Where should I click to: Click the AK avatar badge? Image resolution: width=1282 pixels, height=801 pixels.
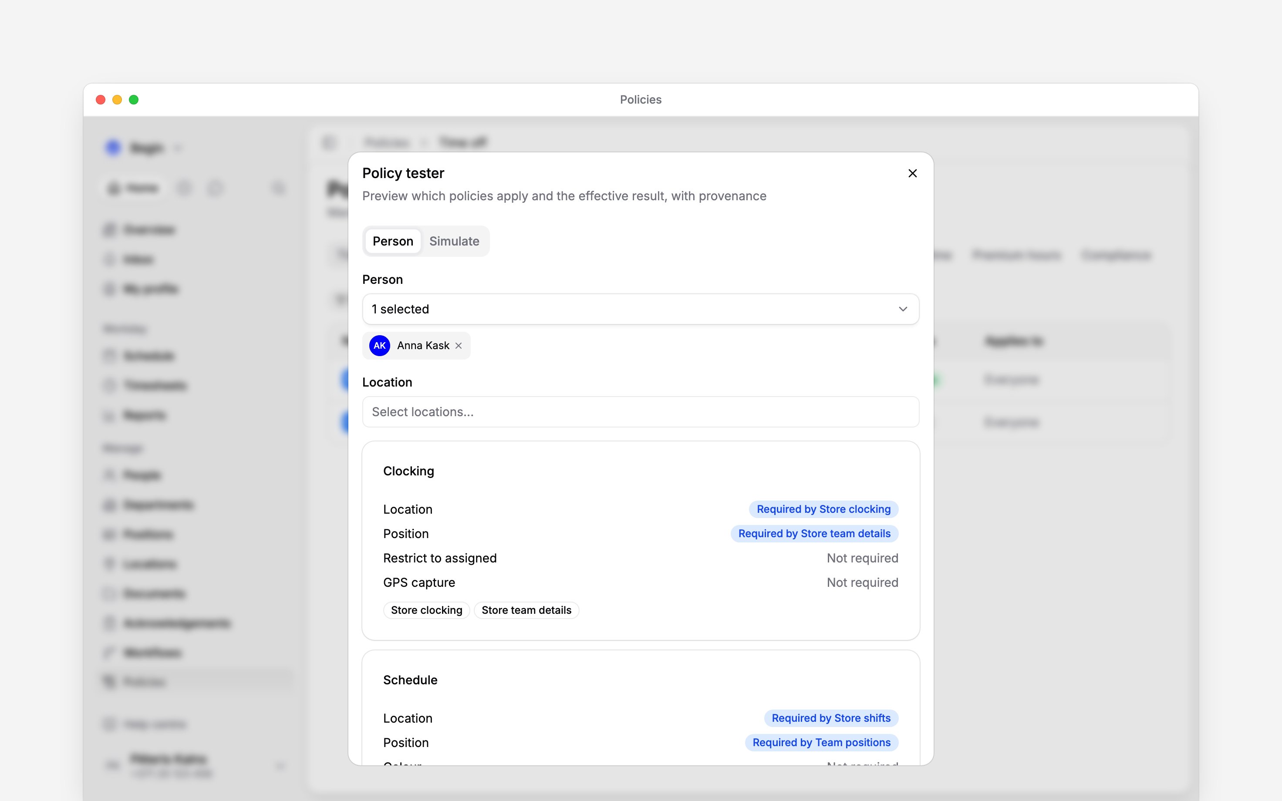tap(379, 345)
